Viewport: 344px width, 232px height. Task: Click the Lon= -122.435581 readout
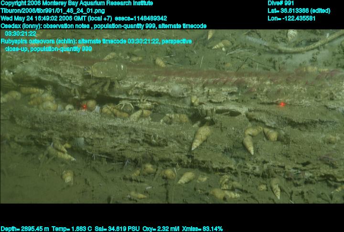(x=291, y=18)
